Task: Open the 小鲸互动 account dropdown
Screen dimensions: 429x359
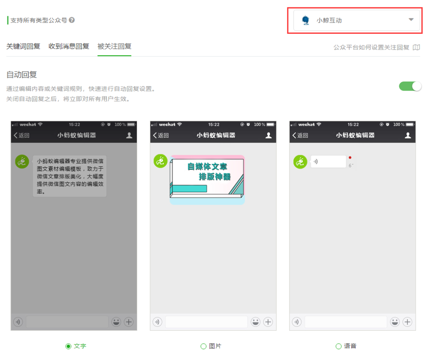Action: pos(356,20)
